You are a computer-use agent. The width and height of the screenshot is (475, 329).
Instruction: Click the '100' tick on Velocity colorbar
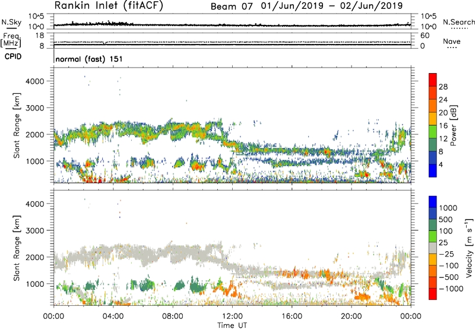pyautogui.click(x=446, y=231)
